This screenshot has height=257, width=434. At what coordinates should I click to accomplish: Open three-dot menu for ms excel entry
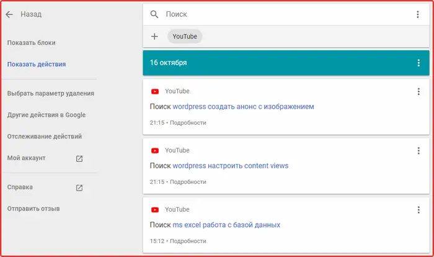pos(418,210)
